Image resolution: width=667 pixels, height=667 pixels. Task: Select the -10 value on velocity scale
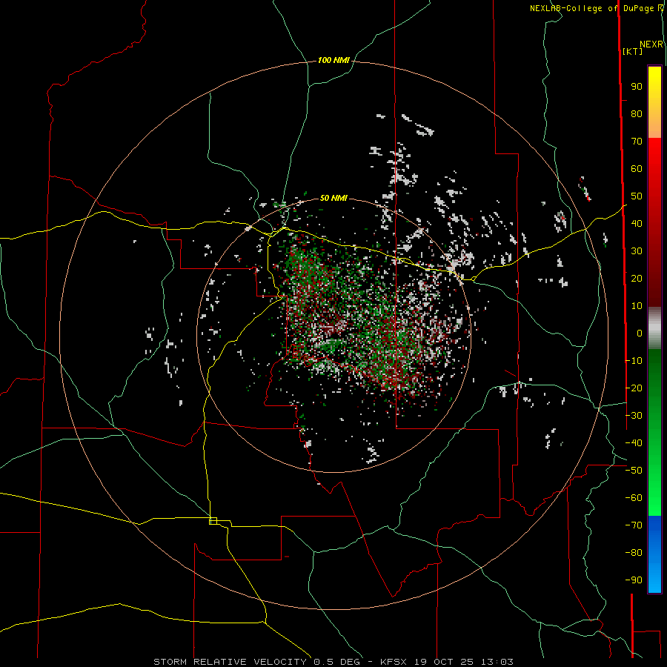pos(634,361)
